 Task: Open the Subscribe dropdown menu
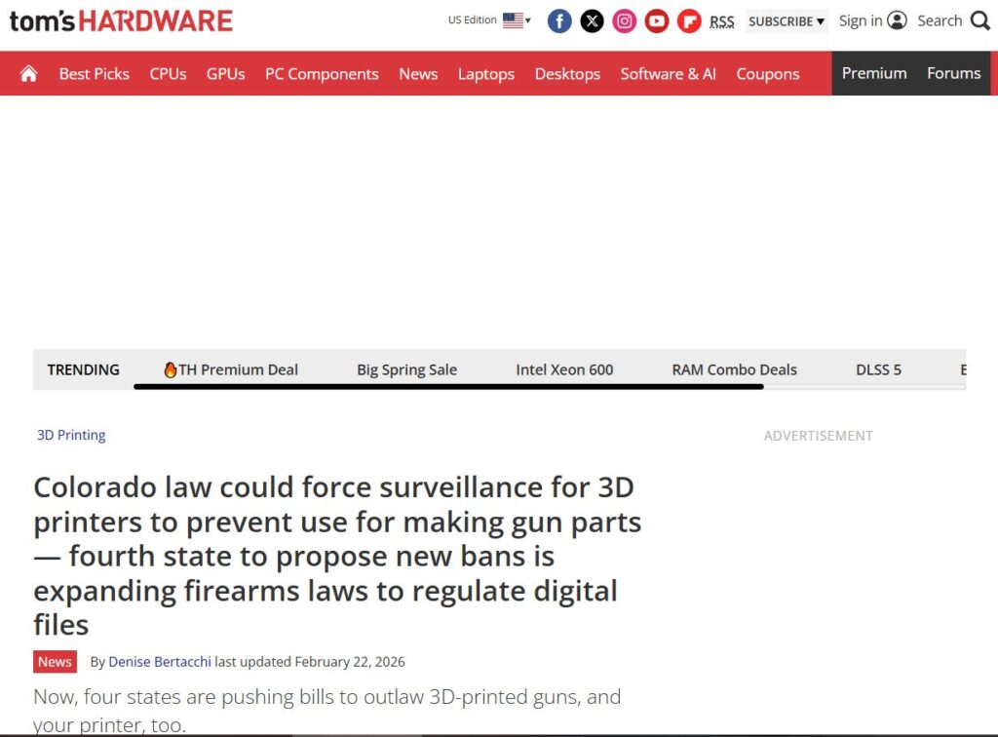(787, 21)
